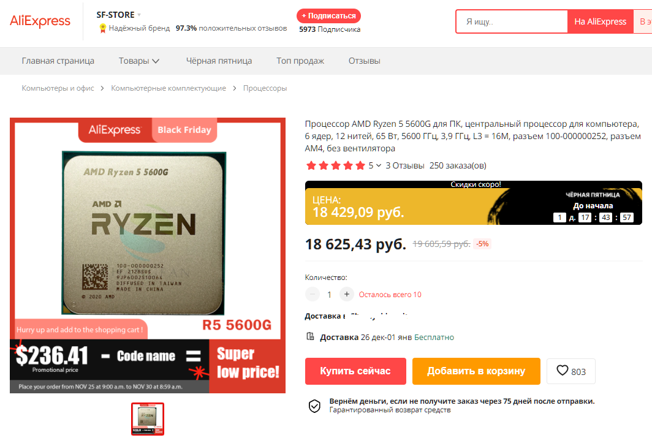Viewport: 652px width, 446px height.
Task: Click the five-star rating icons
Action: point(336,165)
